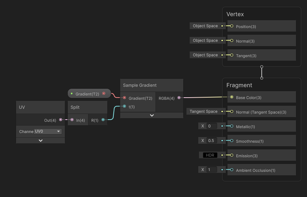Select the Sample Gradient node title

(140, 85)
